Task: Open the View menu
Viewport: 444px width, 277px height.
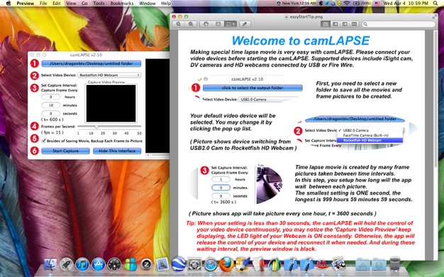Action: click(x=71, y=4)
